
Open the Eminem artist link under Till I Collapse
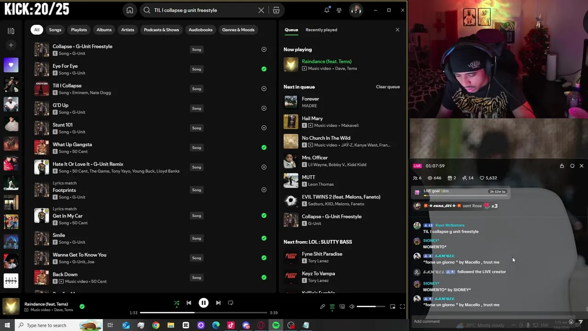pos(81,93)
